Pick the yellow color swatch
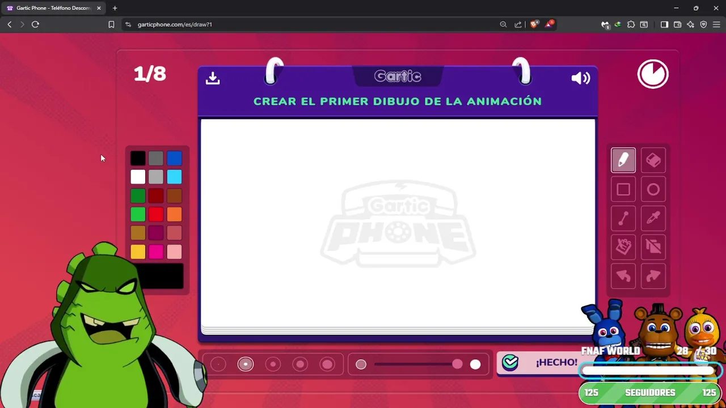The image size is (726, 408). point(138,252)
